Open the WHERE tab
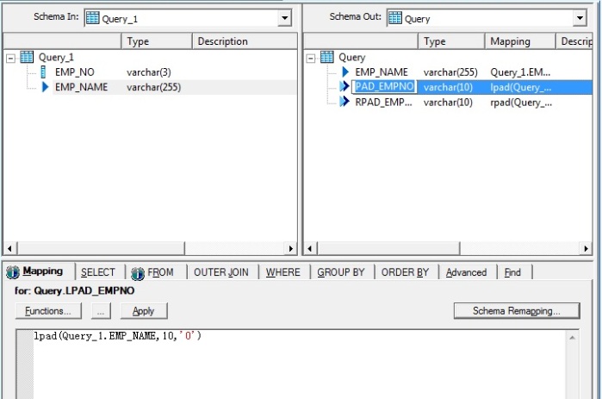 click(x=283, y=272)
